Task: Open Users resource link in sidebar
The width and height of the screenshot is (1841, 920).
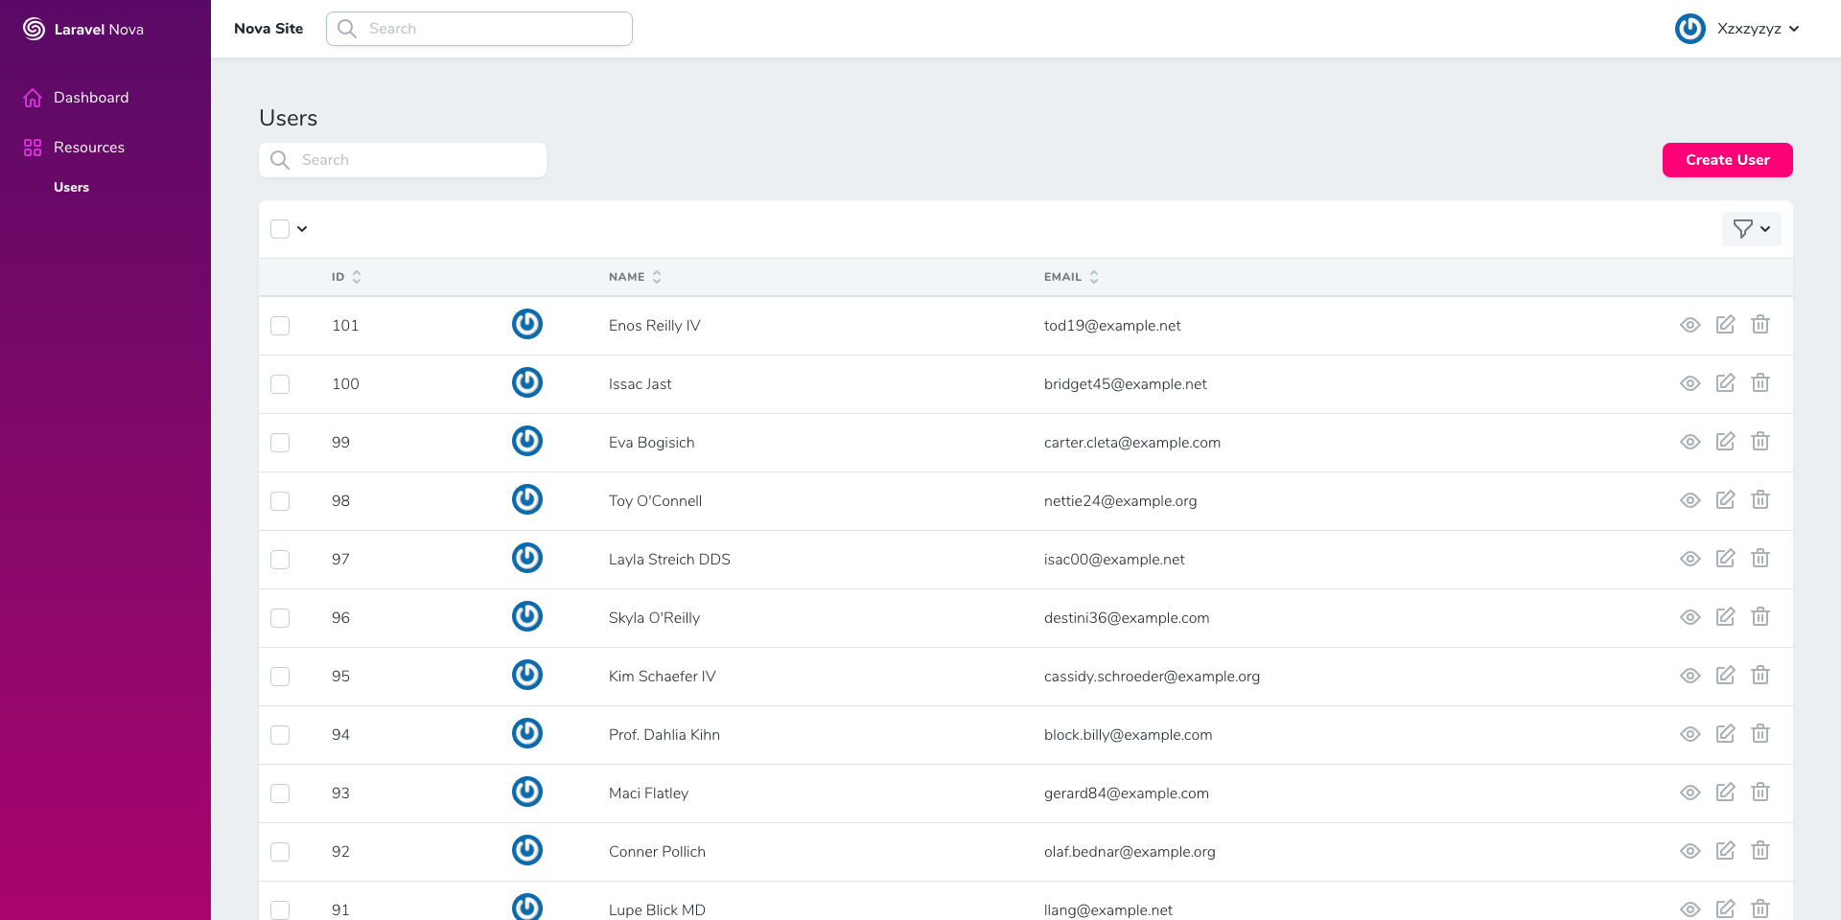Action: point(71,187)
